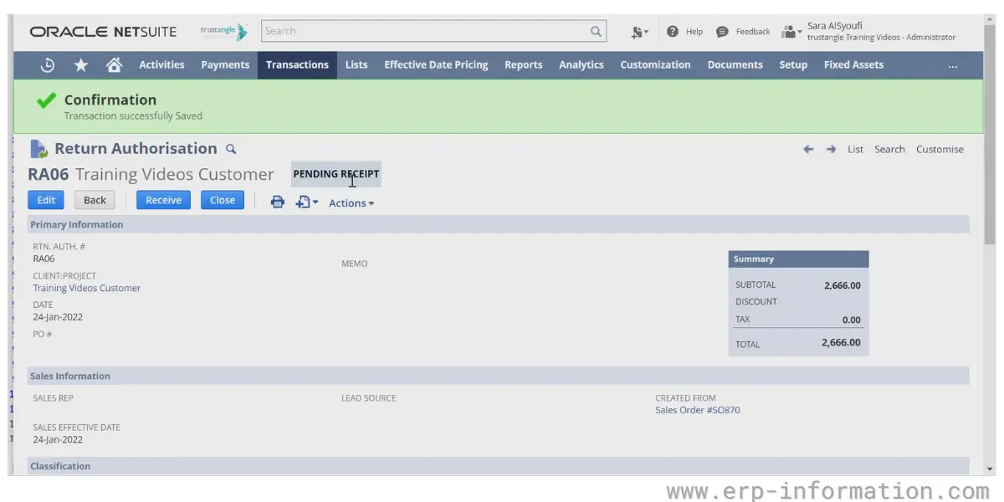Open the Create New shortcut icon
Screen dimensions: 1004x502
(x=639, y=32)
